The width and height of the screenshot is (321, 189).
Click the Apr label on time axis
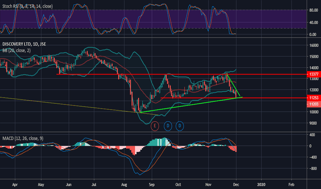[15, 185]
